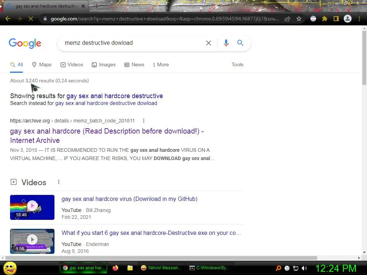
Task: Click the lock icon beside google.com
Action: [45, 19]
